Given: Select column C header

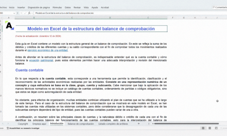Looking at the screenshot, I should click(72, 18).
